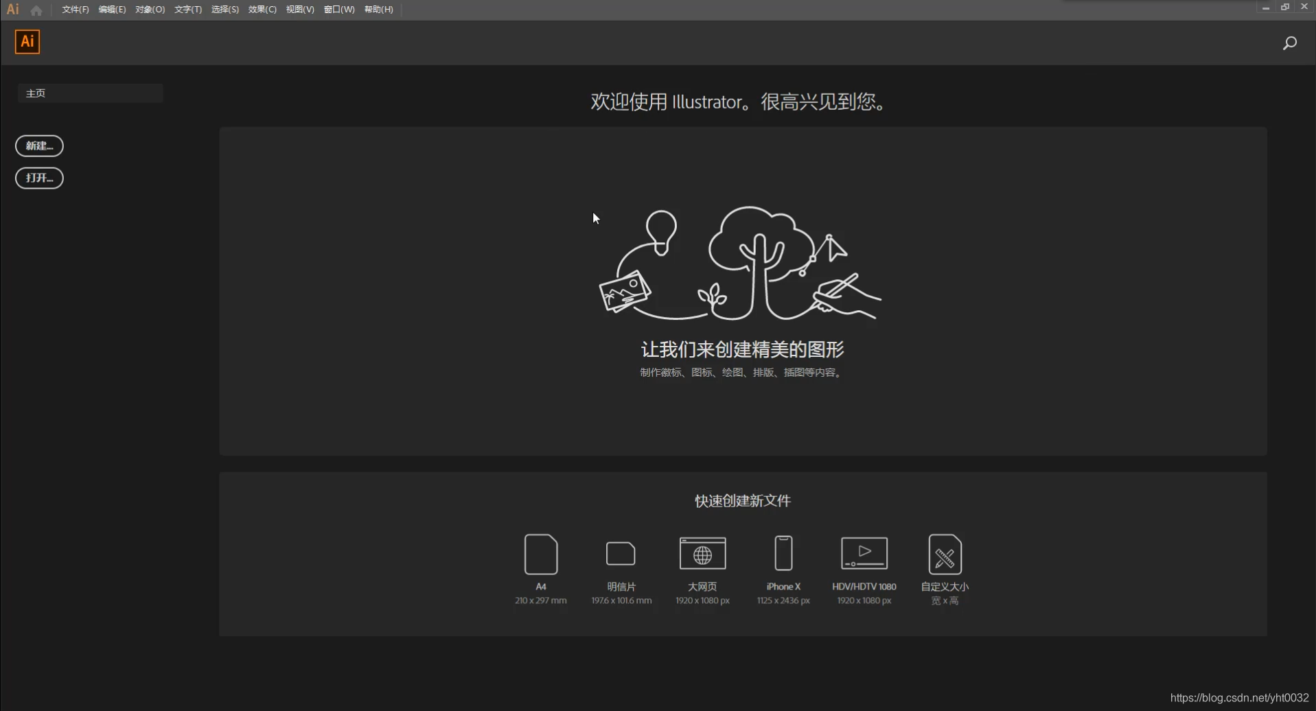Open the search magnifier icon
The height and width of the screenshot is (711, 1316).
[x=1290, y=43]
